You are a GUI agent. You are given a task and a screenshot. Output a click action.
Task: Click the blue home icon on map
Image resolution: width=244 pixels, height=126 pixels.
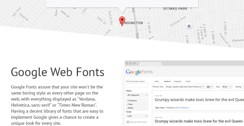tap(189, 26)
